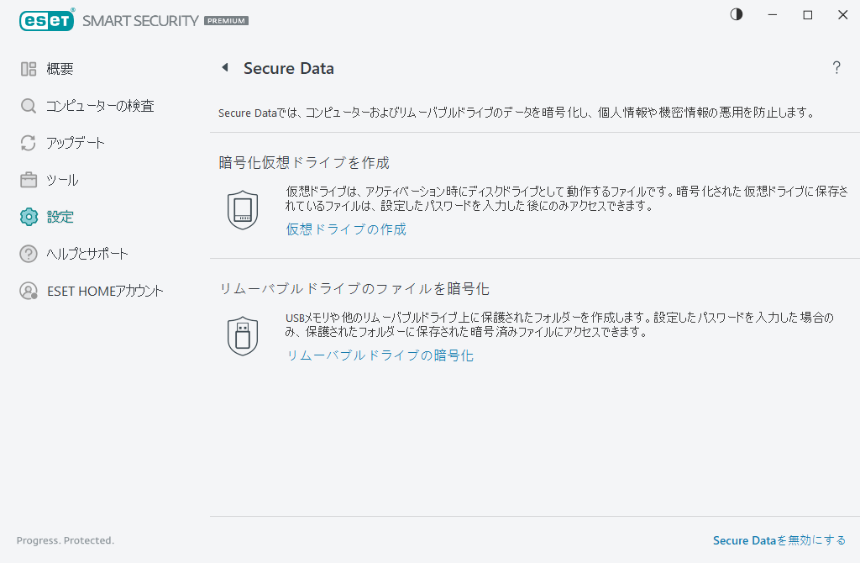The height and width of the screenshot is (563, 860).
Task: Click the ESET HOMEアカウント icon
Action: [x=28, y=291]
